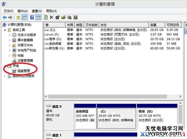Expand the 事件查看器 node arrow
The height and width of the screenshot is (139, 187).
pyautogui.click(x=10, y=40)
